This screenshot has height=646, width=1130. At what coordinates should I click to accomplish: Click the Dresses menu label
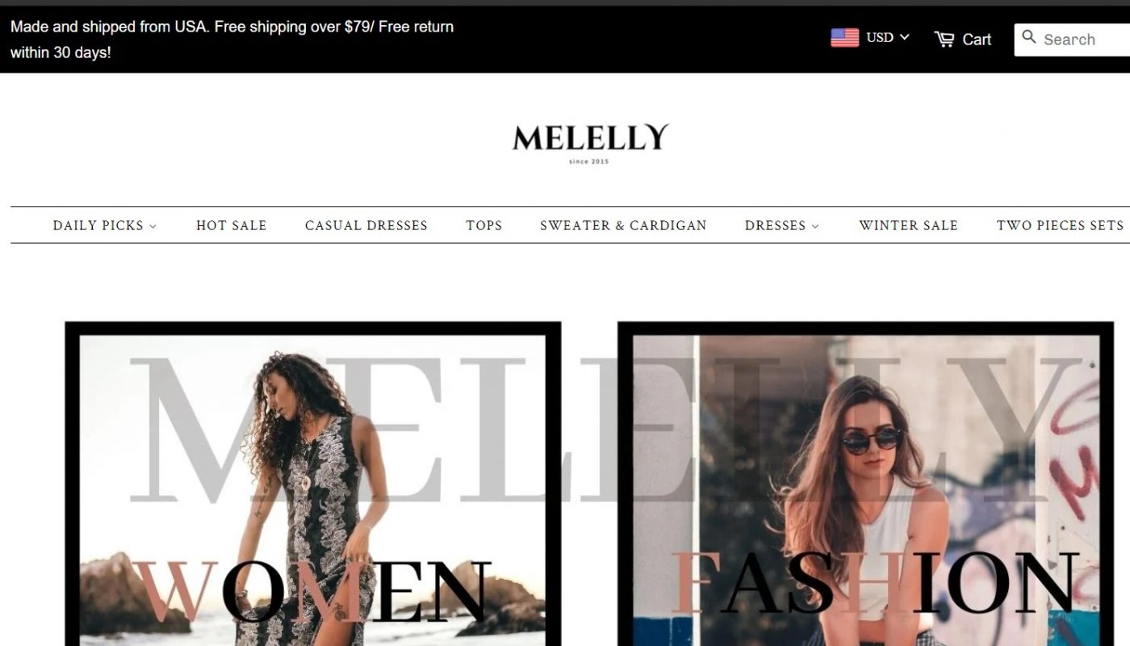click(776, 225)
